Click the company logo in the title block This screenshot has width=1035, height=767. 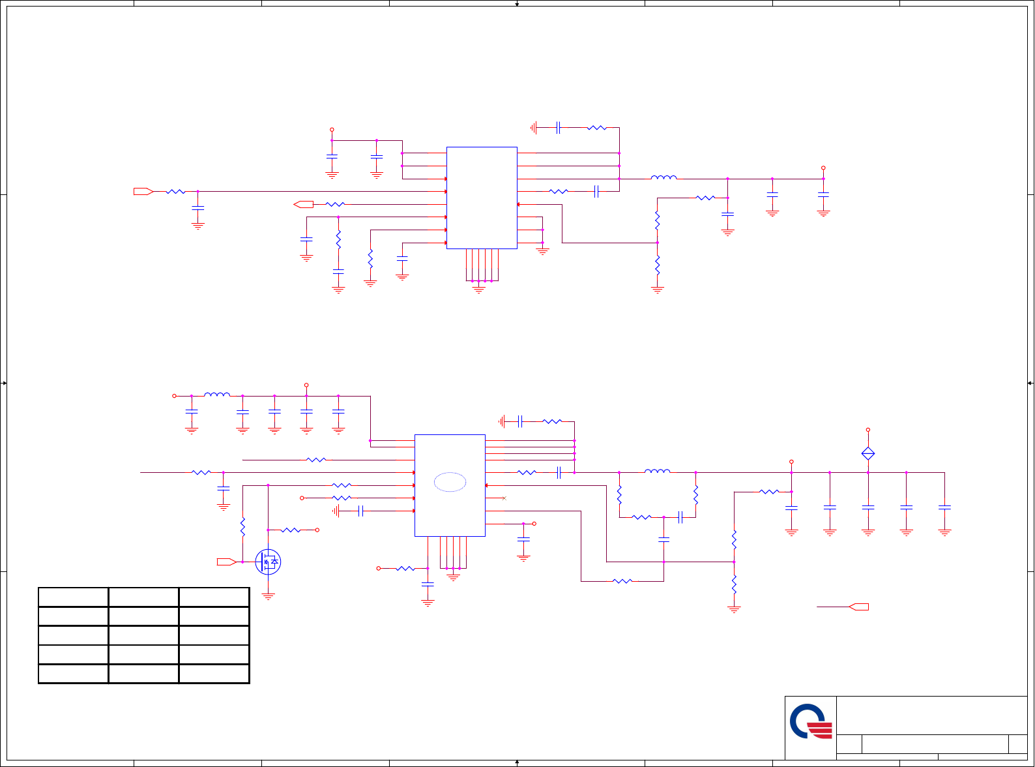click(811, 721)
